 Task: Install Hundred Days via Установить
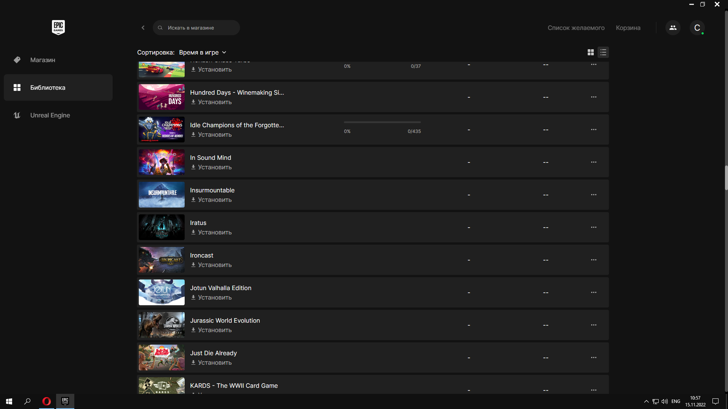(x=211, y=102)
